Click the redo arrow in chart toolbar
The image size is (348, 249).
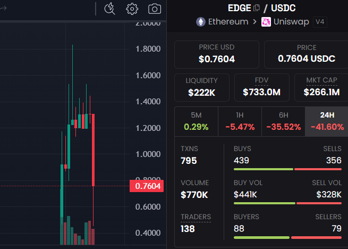click(x=3, y=9)
